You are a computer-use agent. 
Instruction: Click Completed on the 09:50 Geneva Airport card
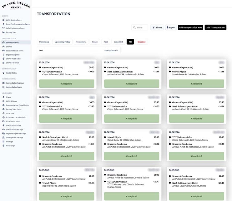click(x=67, y=84)
